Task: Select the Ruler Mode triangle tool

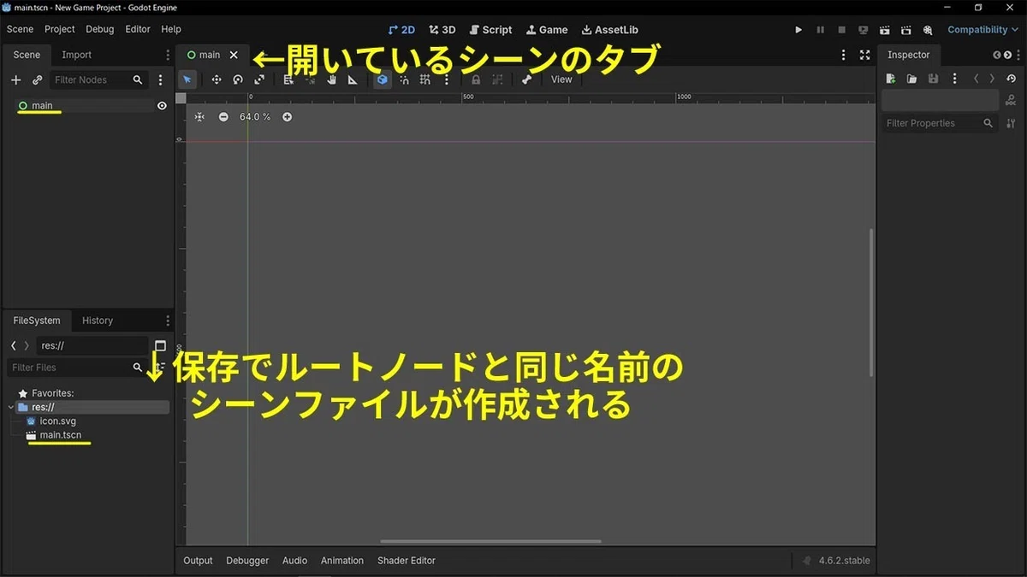Action: click(x=353, y=79)
